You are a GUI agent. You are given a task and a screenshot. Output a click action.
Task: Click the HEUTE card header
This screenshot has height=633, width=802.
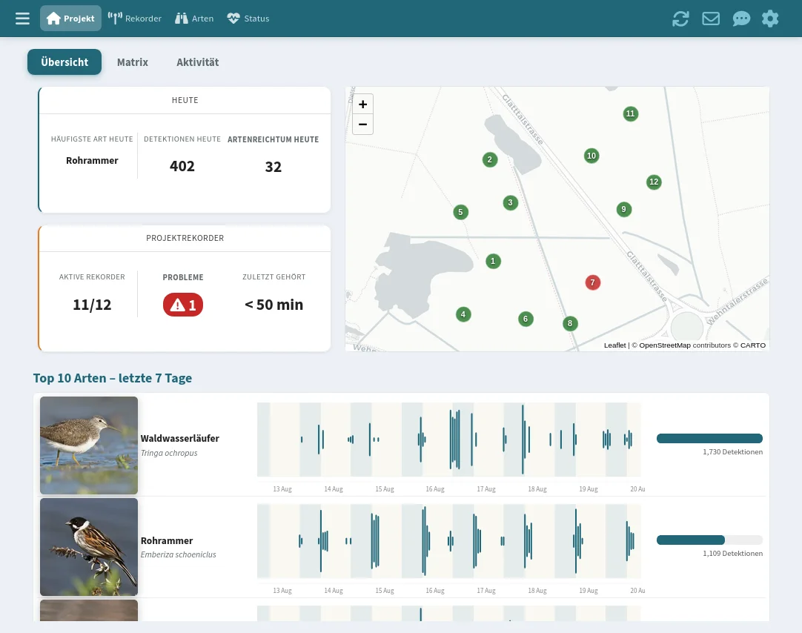coord(185,100)
